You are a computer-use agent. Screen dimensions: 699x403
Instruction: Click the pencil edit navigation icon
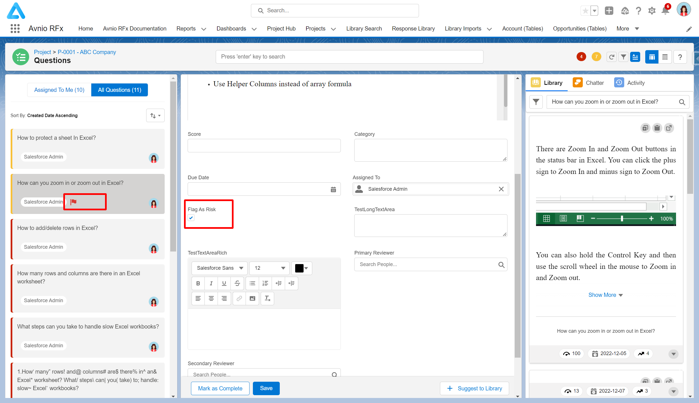tap(689, 29)
